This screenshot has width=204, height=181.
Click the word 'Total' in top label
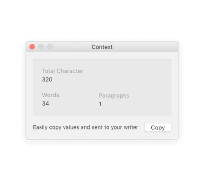click(x=48, y=71)
